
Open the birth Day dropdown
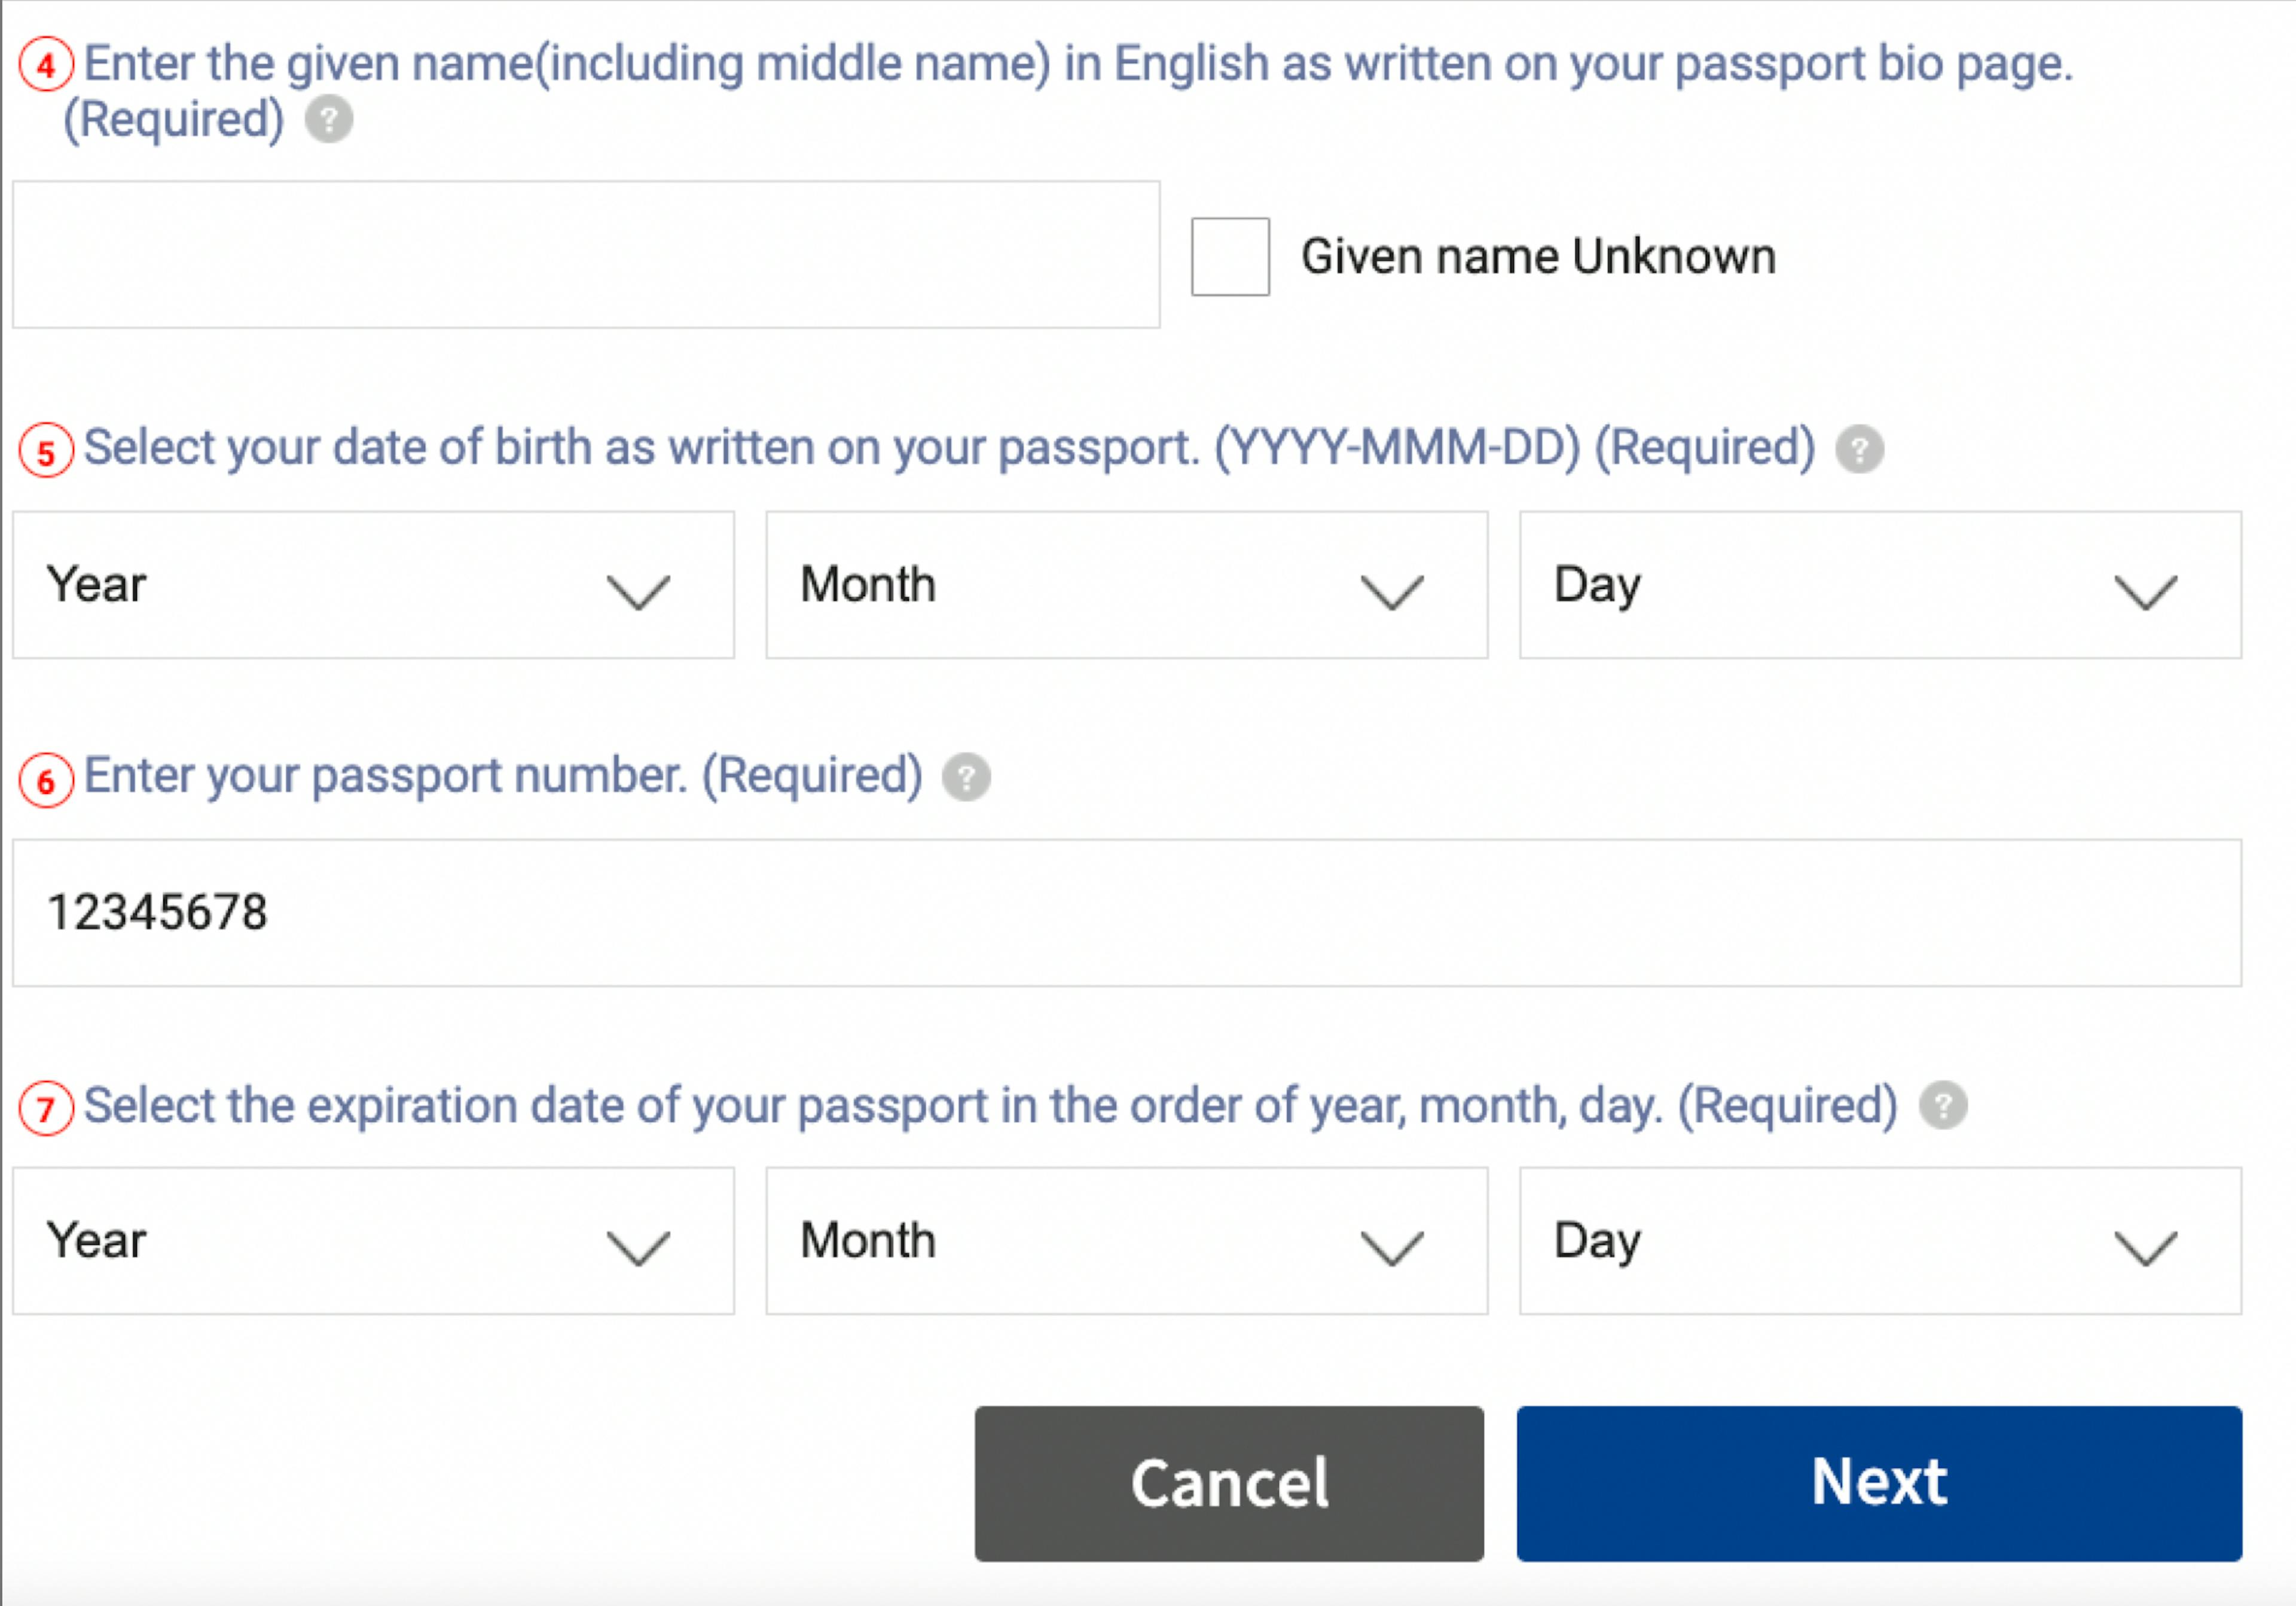pyautogui.click(x=1880, y=585)
